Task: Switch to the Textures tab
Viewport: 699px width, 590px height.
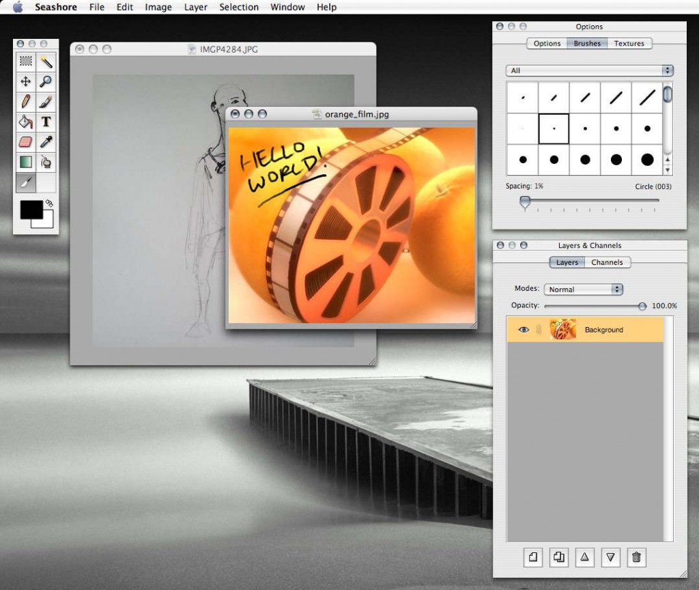Action: click(629, 44)
